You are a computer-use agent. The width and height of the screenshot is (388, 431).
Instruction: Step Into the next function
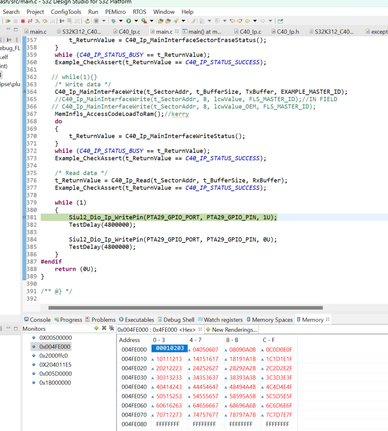pyautogui.click(x=38, y=21)
